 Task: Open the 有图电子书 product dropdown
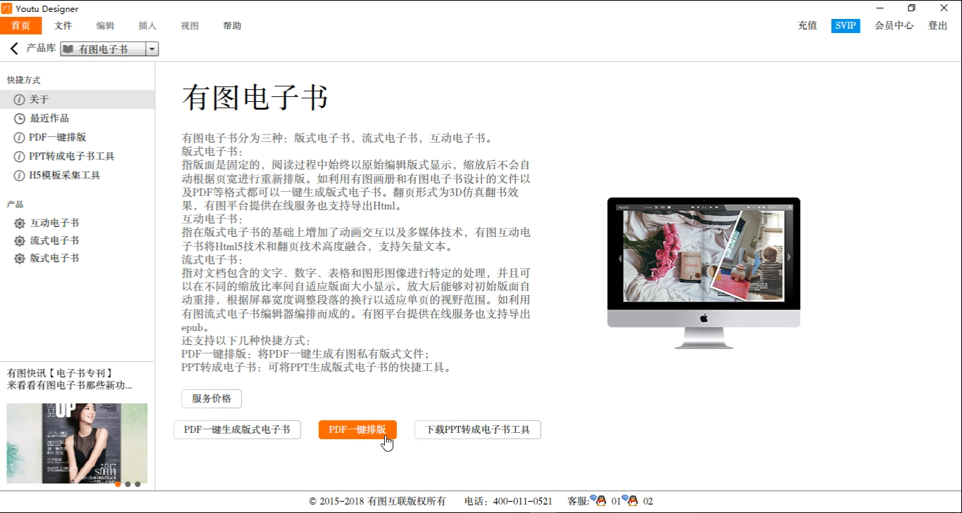[152, 49]
